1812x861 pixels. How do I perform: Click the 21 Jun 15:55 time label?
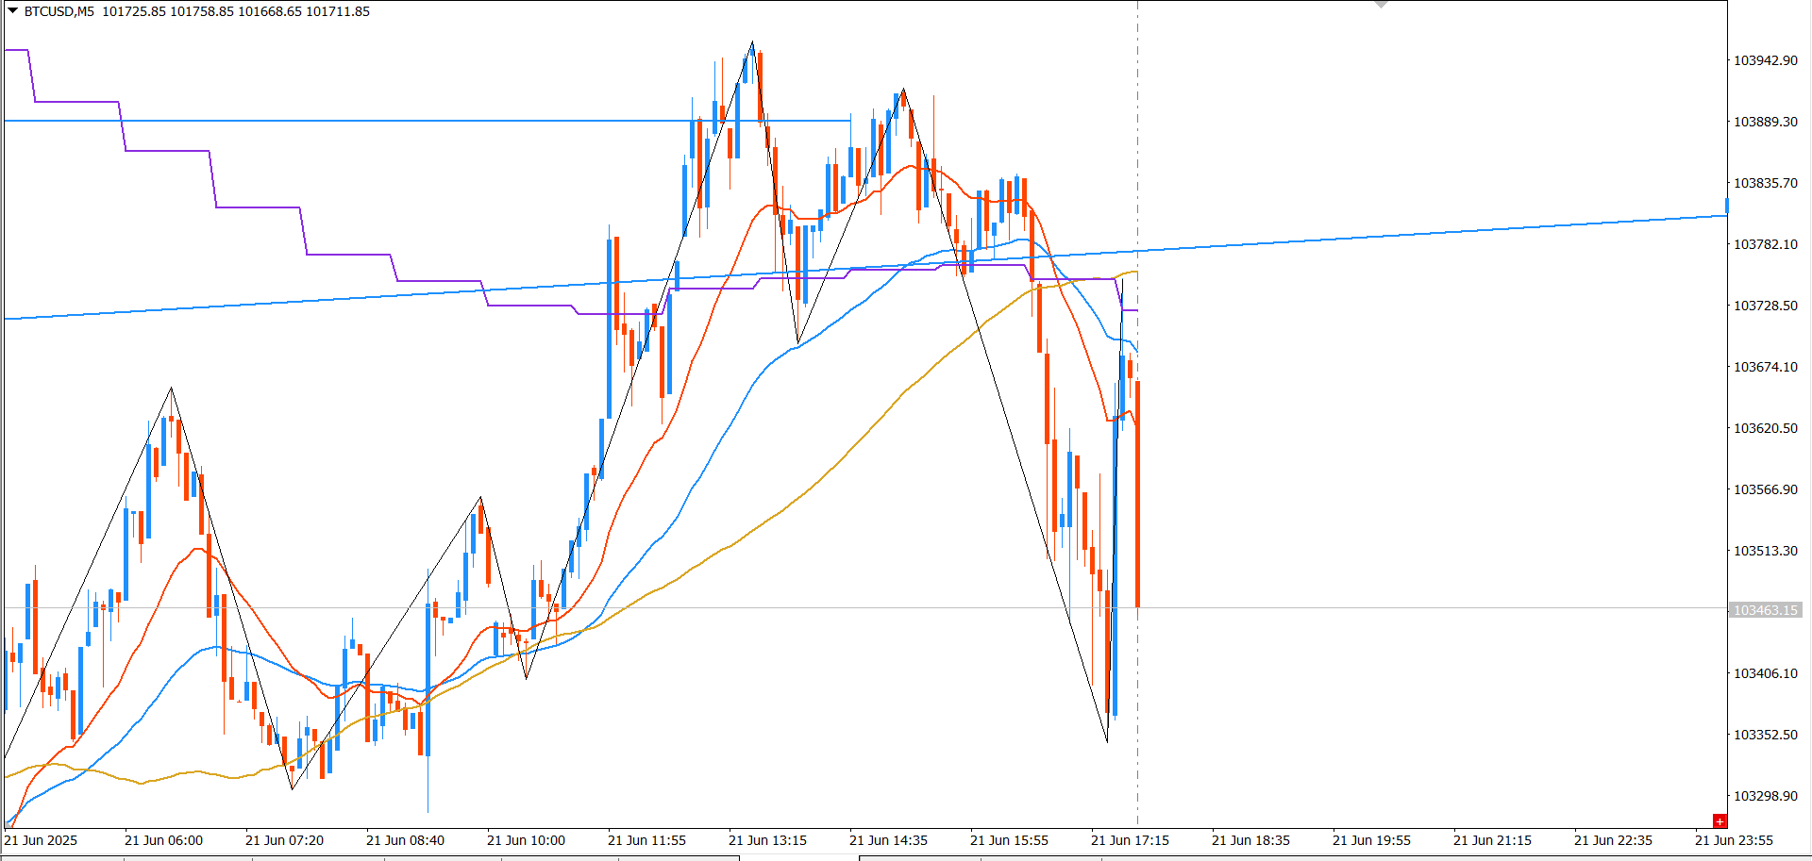pyautogui.click(x=1009, y=840)
